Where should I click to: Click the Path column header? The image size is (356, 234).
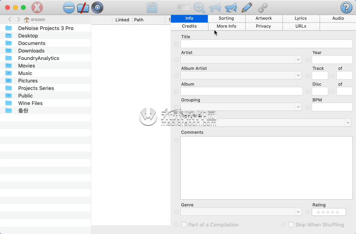pos(149,20)
